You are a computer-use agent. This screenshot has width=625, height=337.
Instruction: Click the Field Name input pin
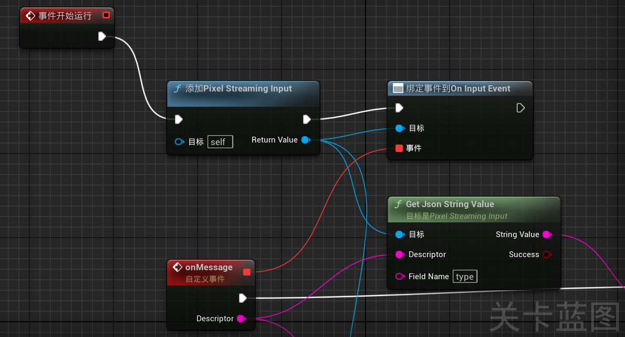tap(400, 277)
